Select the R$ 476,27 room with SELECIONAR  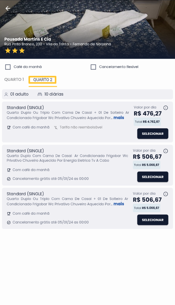153,134
